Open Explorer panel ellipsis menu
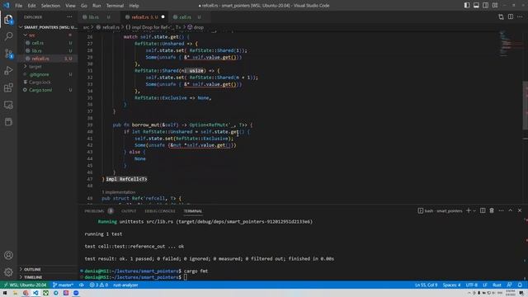Image resolution: width=528 pixels, height=297 pixels. [x=69, y=16]
